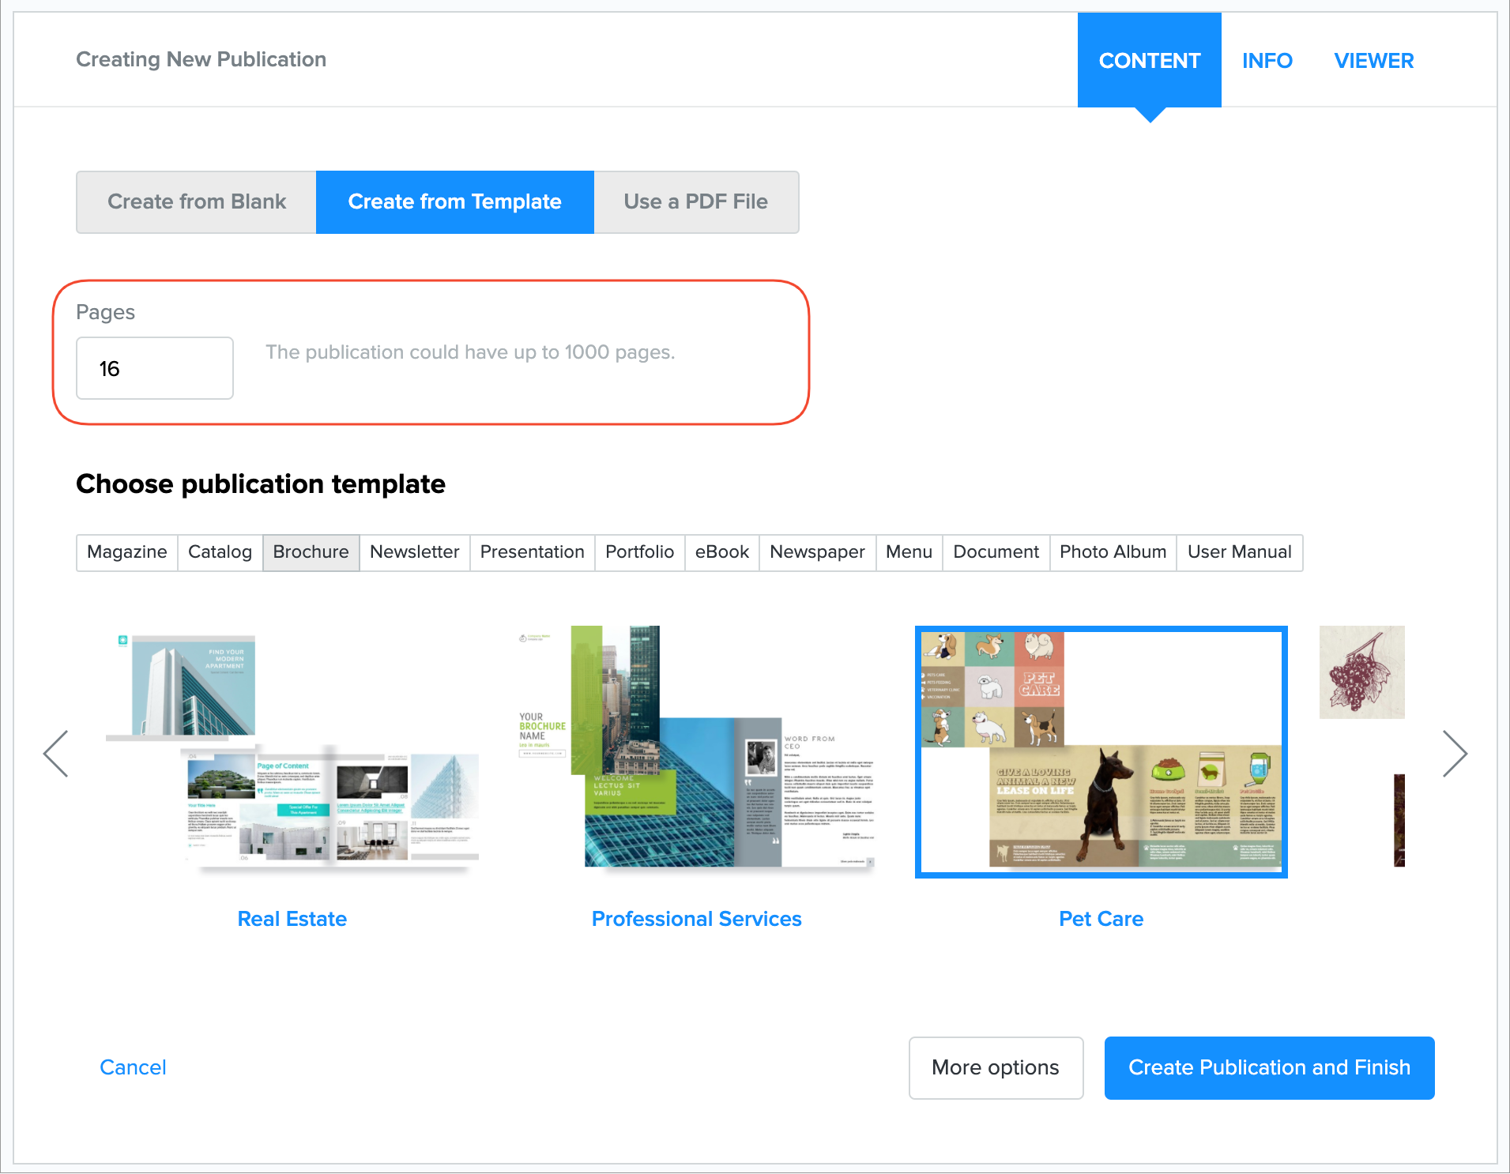
Task: Choose Use a PDF File option
Action: pyautogui.click(x=695, y=202)
